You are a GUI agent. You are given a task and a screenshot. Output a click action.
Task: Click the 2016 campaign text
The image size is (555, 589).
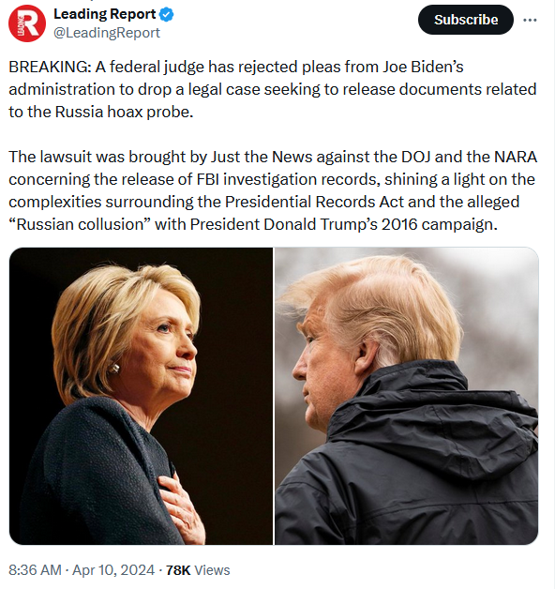tap(440, 225)
